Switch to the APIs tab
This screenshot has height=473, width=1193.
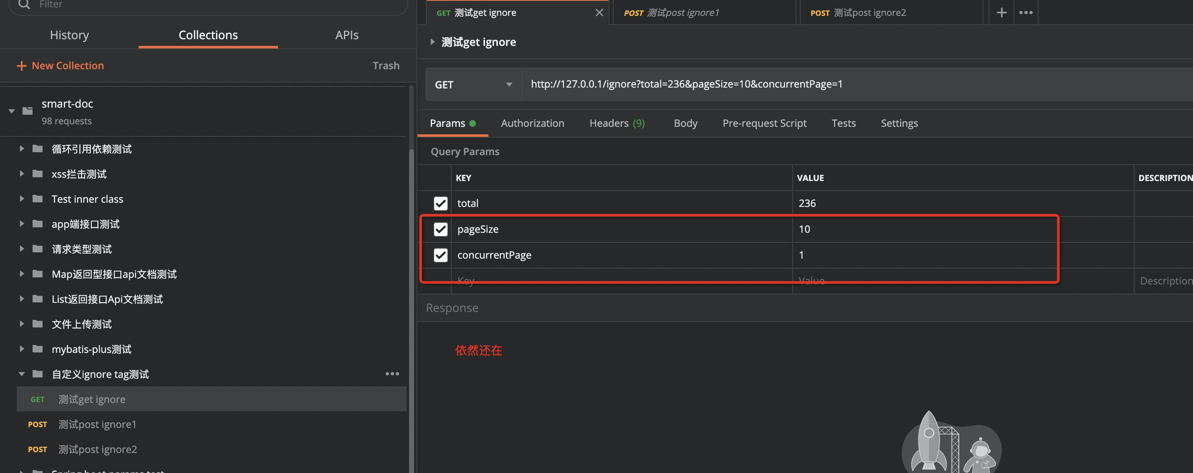point(347,35)
